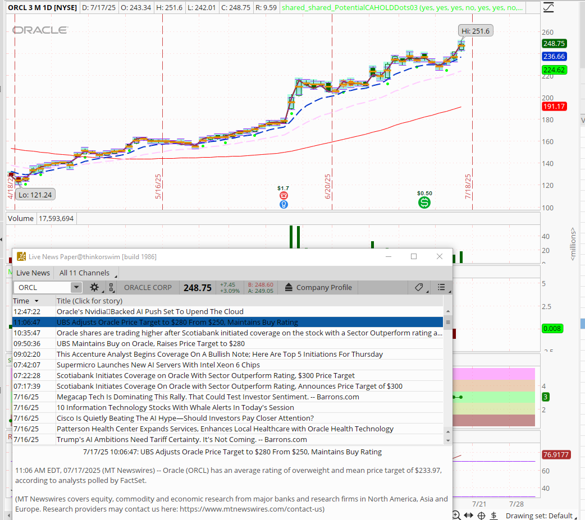Click the Live News window app icon
Viewport: 585px width, 520px height.
[x=21, y=256]
